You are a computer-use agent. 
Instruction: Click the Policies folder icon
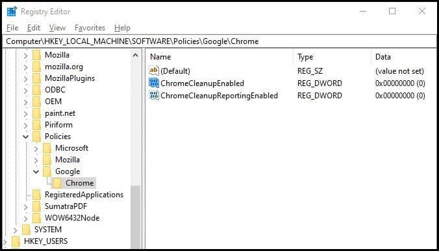pyautogui.click(x=36, y=136)
